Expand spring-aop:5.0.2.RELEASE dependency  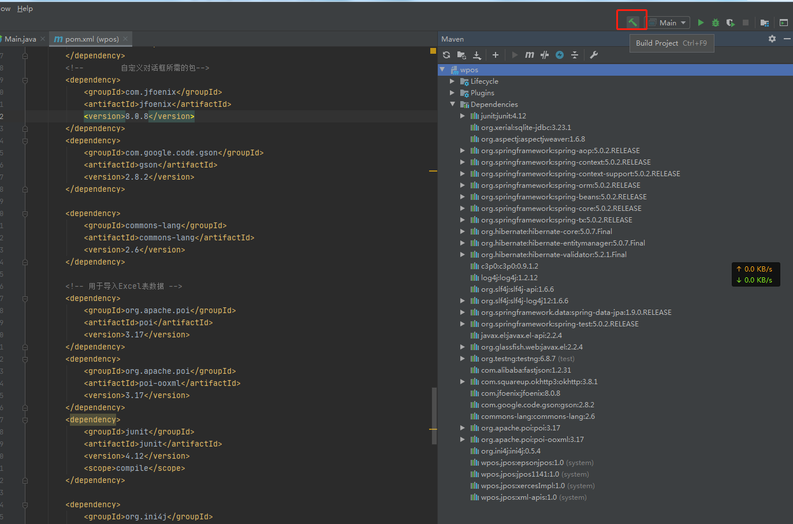[x=463, y=151]
